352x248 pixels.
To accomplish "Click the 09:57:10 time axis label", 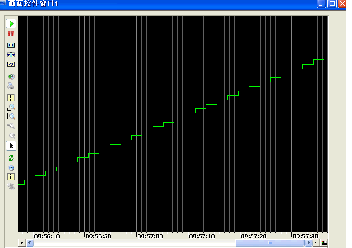I will pyautogui.click(x=202, y=237).
